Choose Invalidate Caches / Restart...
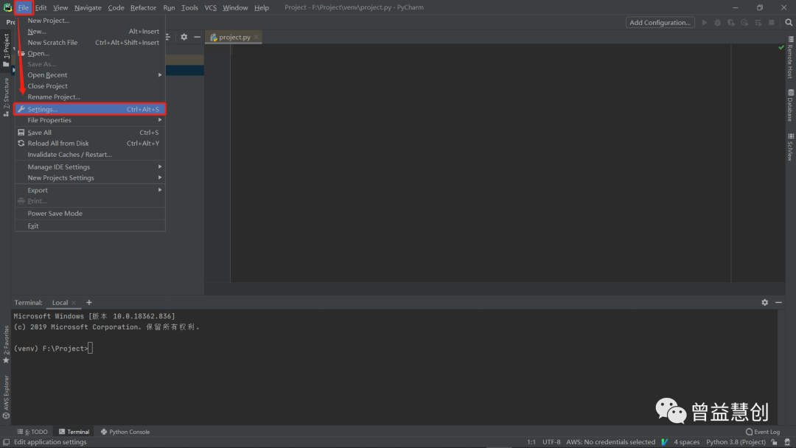Viewport: 796px width, 448px height. pyautogui.click(x=70, y=155)
